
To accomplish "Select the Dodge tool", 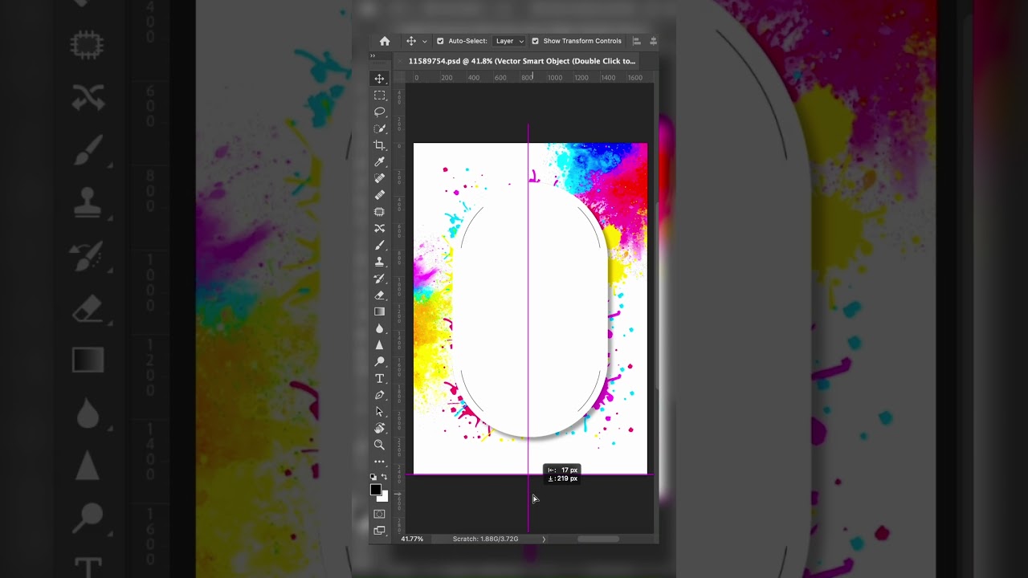I will pyautogui.click(x=379, y=361).
